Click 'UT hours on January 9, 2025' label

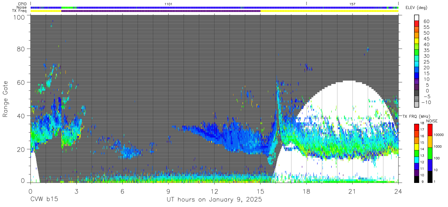tap(215, 200)
